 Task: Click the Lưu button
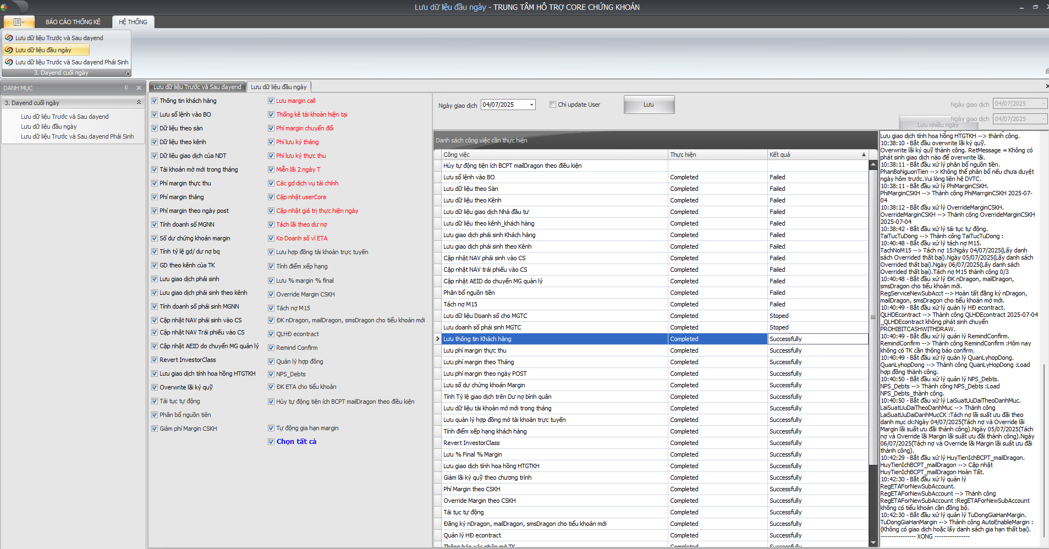[649, 105]
